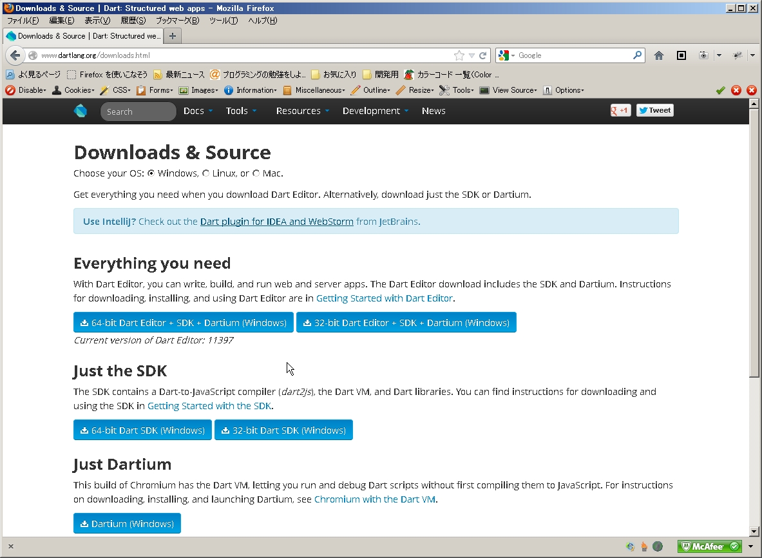Click the last red X error icon
The image size is (762, 558).
point(751,90)
